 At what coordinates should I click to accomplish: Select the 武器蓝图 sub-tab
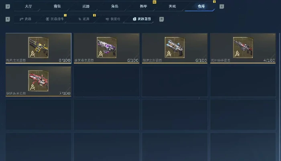coord(142,19)
